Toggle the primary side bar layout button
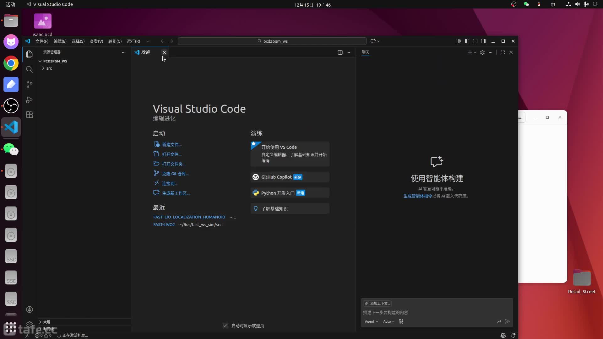 (x=467, y=41)
